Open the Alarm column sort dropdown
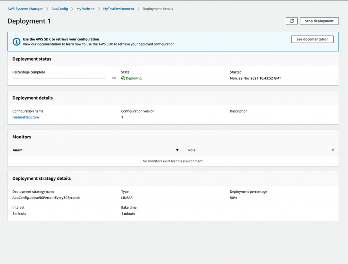 click(177, 150)
